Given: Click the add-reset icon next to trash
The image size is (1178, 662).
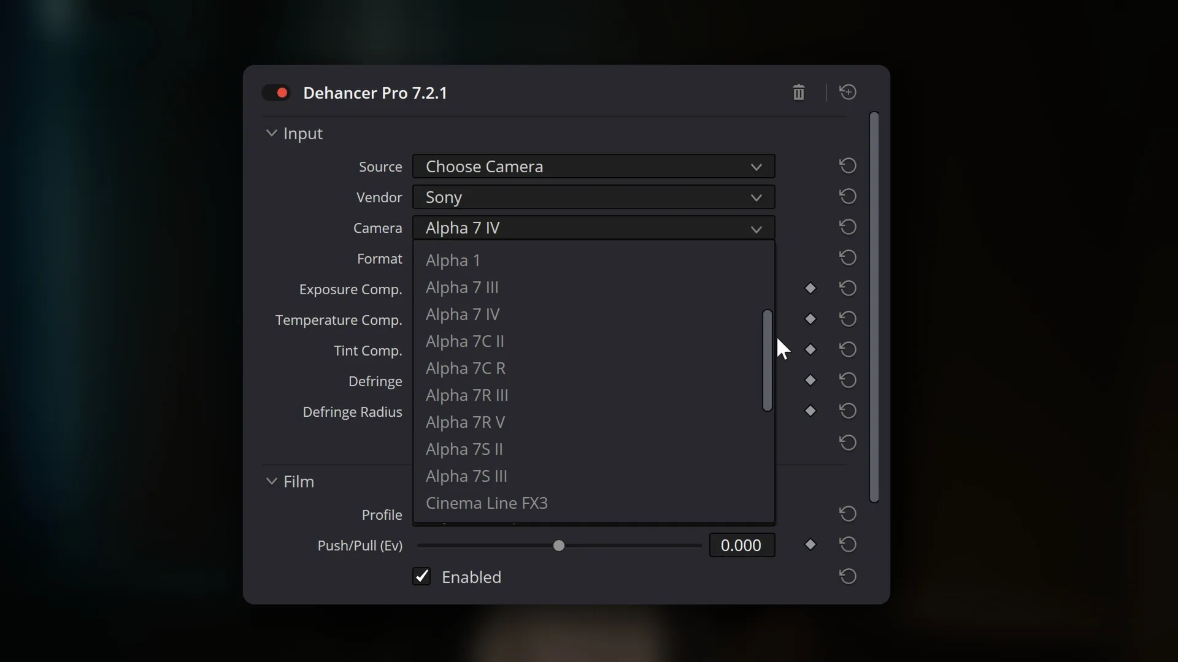Looking at the screenshot, I should (848, 92).
